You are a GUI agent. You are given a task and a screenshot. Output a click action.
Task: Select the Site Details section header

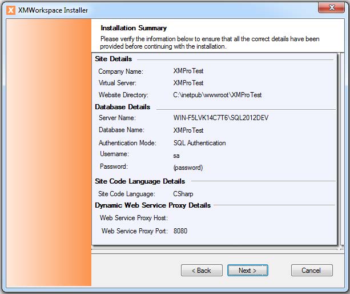[x=114, y=59]
